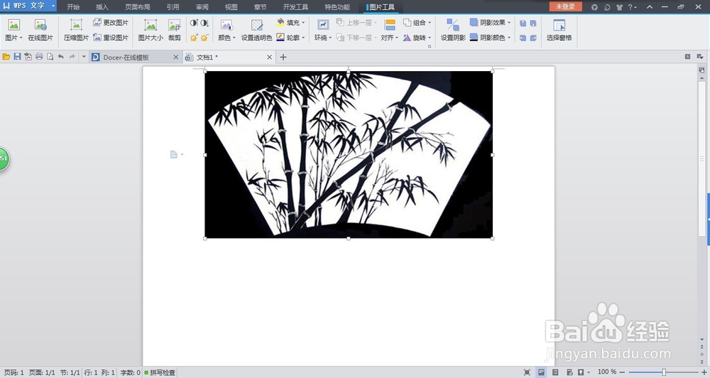Click the skin (shirt) icon in title bar
The width and height of the screenshot is (710, 378).
(x=619, y=7)
